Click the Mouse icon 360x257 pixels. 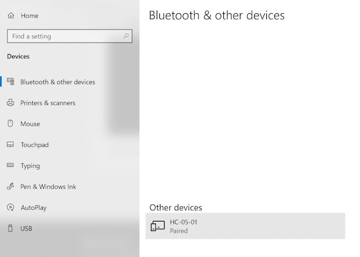[11, 123]
